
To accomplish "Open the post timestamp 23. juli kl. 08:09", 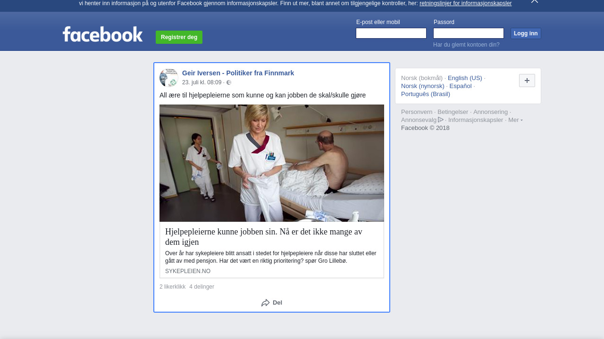I will (201, 82).
